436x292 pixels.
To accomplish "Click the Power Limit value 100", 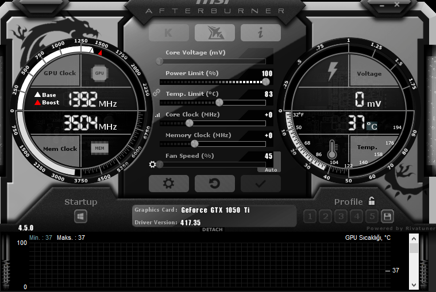I will [267, 73].
